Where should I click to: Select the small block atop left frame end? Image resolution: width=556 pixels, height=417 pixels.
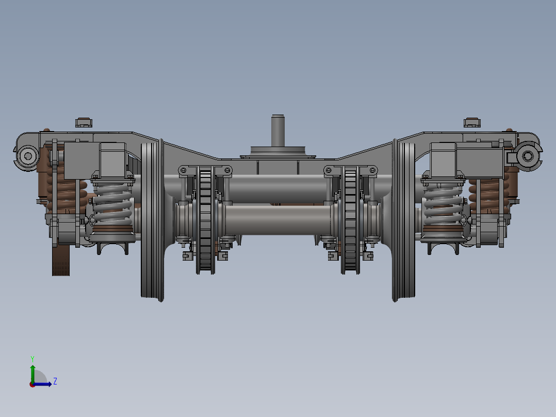coord(84,122)
